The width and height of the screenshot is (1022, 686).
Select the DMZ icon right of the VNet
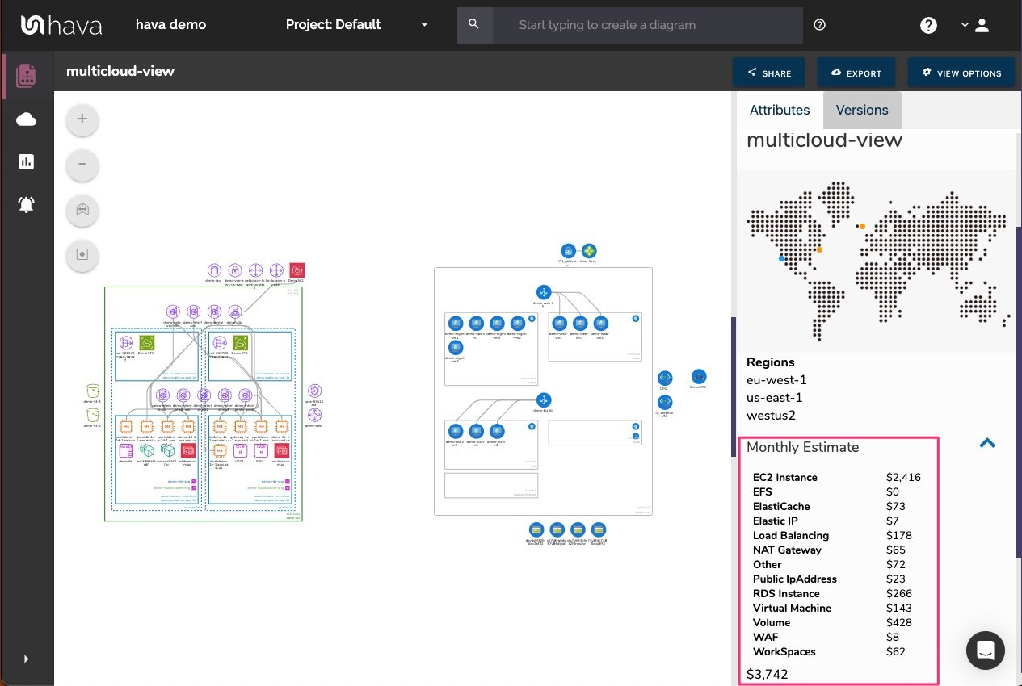pos(665,378)
